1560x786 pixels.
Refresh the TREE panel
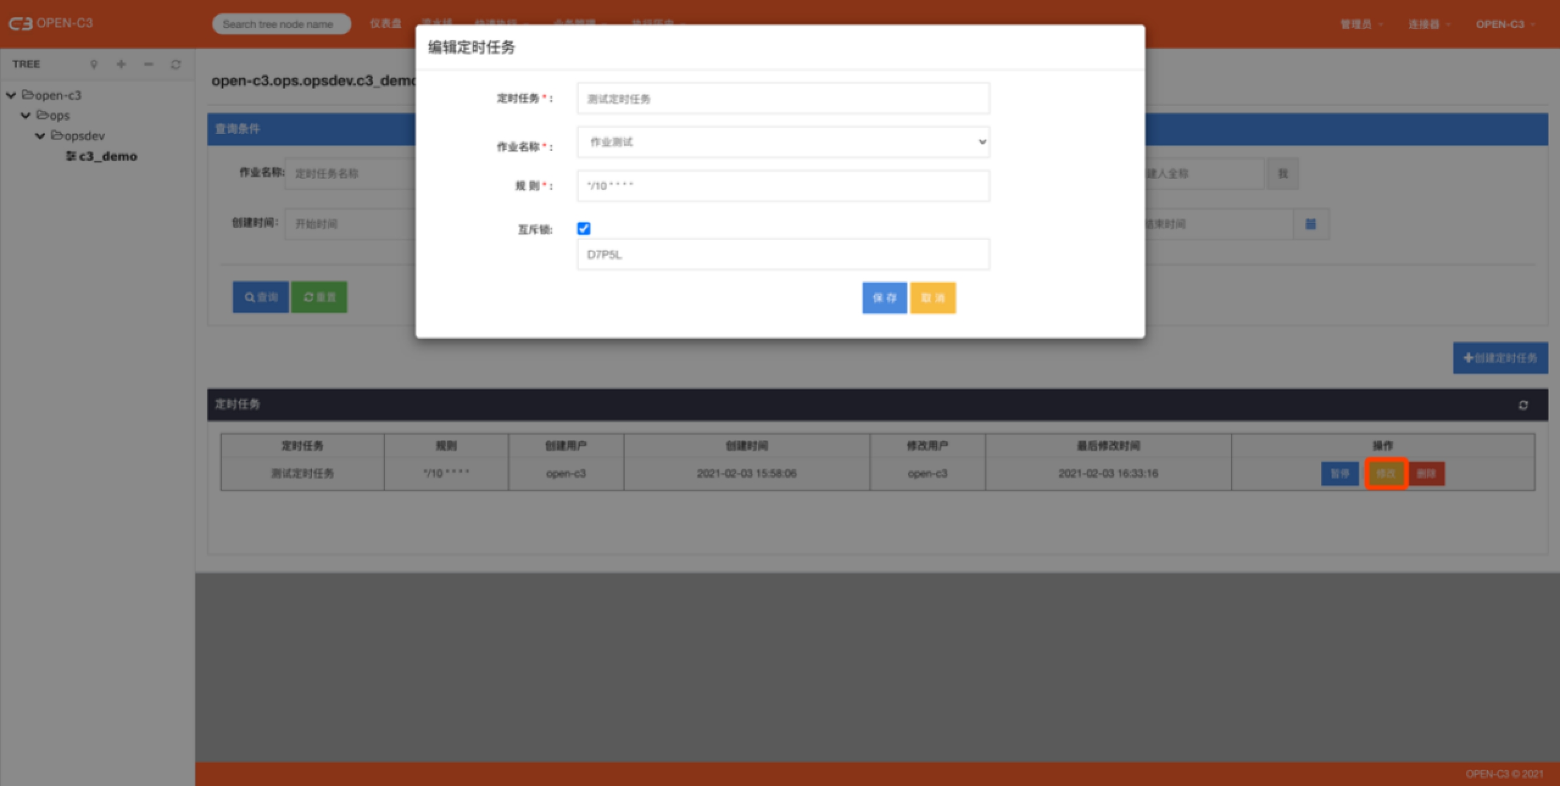pyautogui.click(x=175, y=64)
